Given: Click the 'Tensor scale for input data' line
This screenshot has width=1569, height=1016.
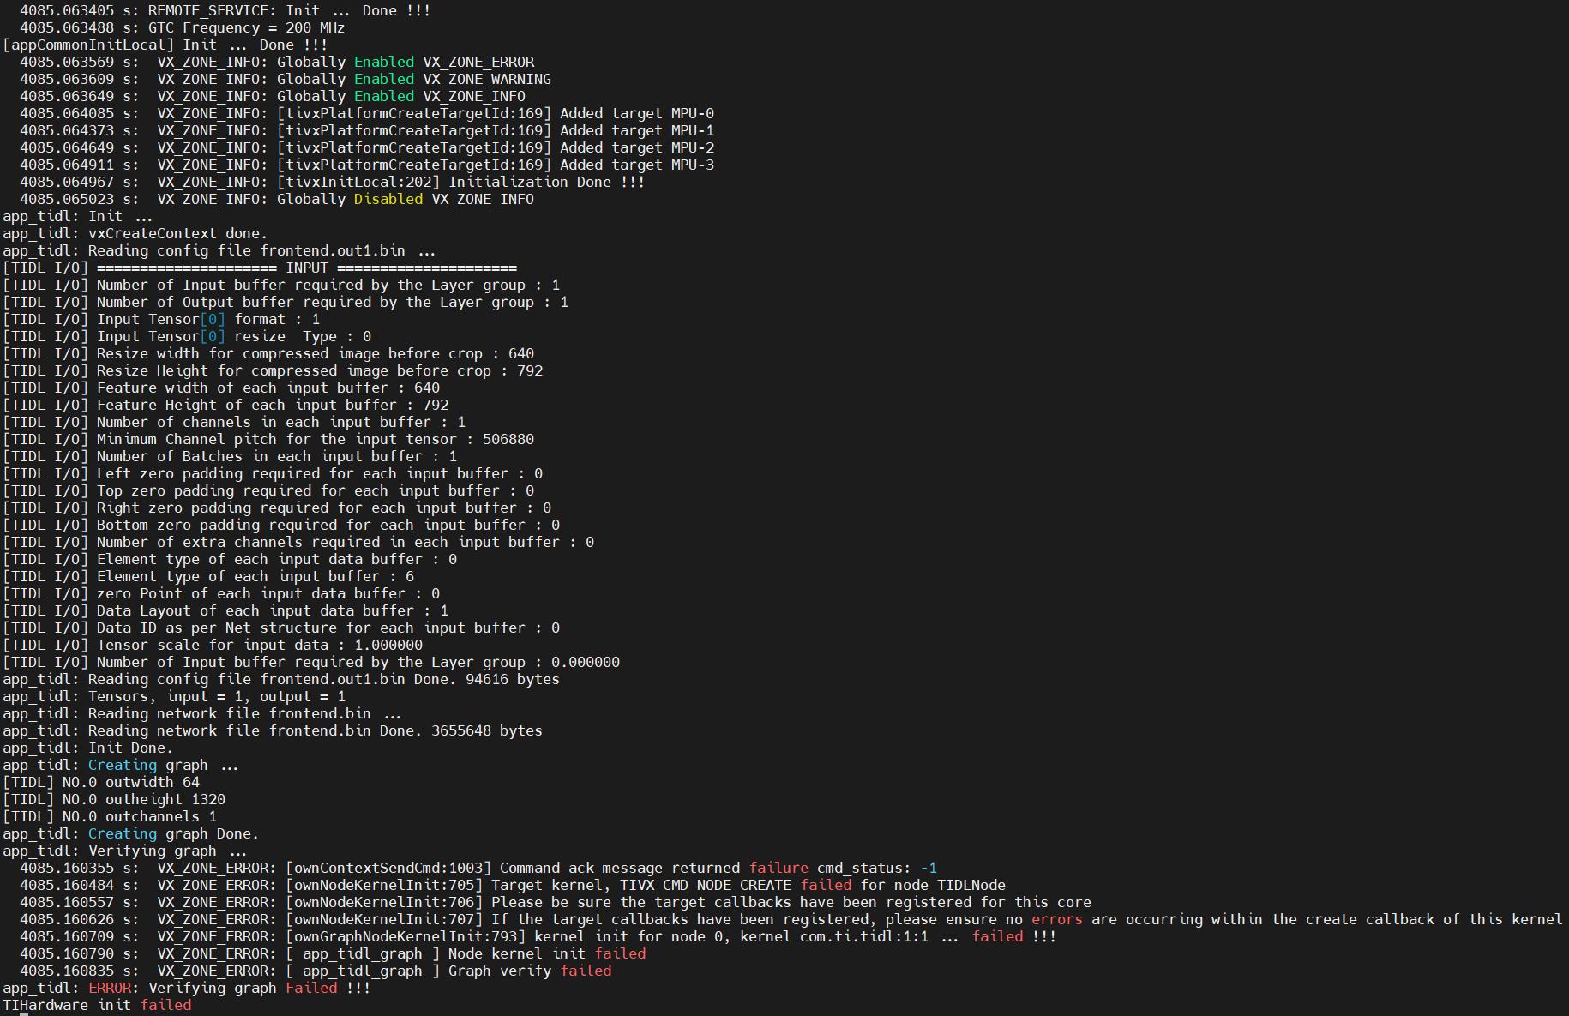Looking at the screenshot, I should tap(213, 645).
